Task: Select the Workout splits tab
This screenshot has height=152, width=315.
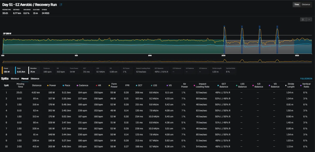Action: 15,78
